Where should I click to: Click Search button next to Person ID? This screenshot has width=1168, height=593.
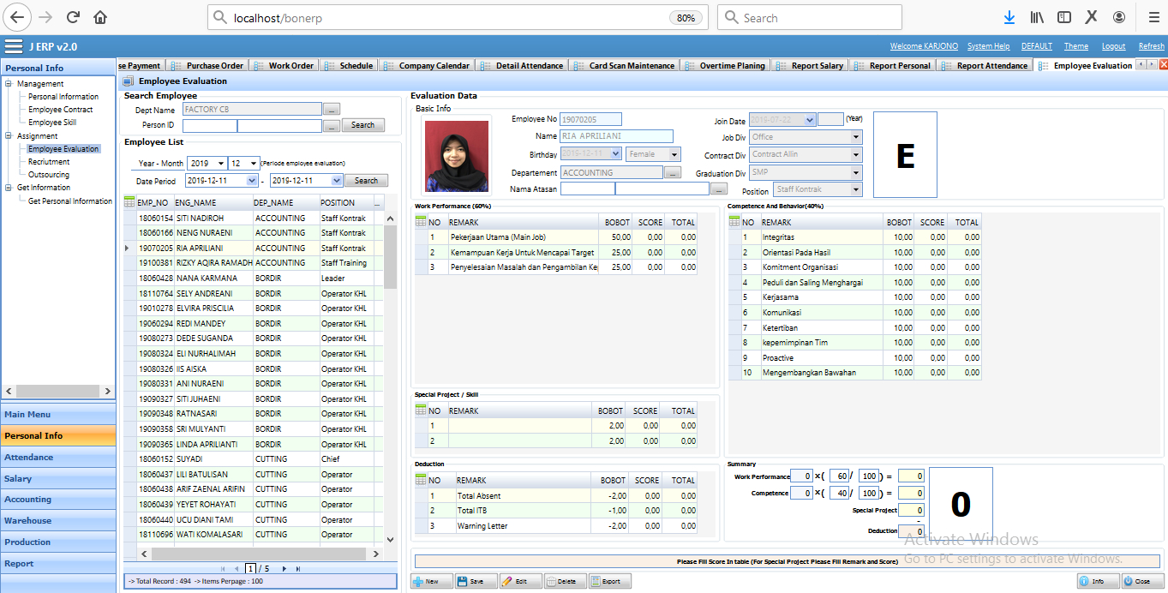click(362, 125)
